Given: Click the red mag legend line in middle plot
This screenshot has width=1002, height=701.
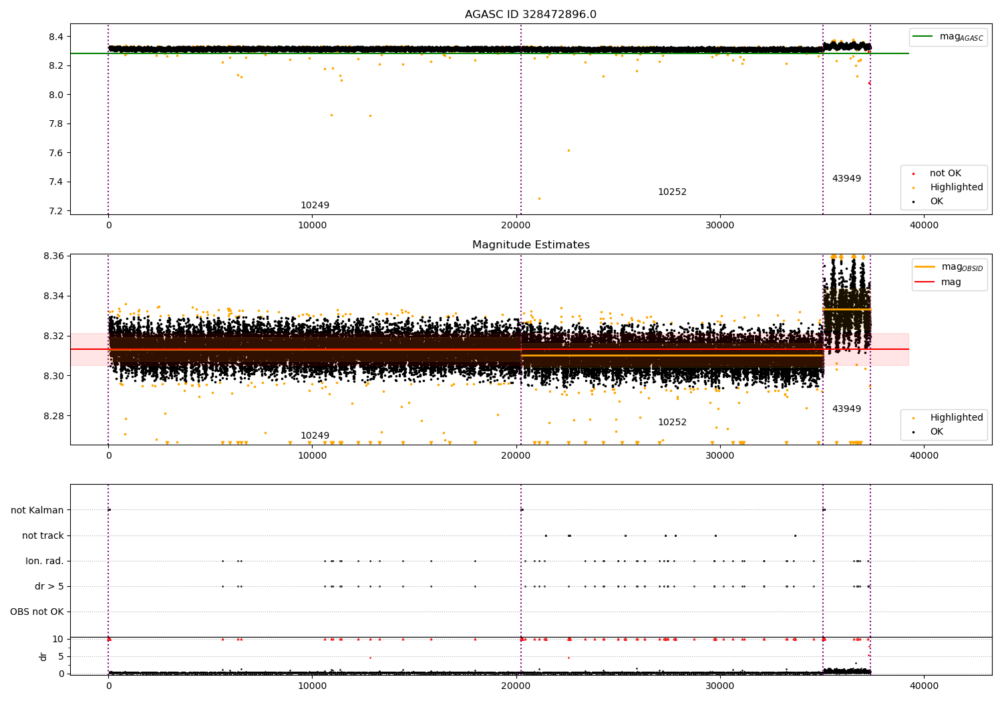Looking at the screenshot, I should (x=925, y=282).
